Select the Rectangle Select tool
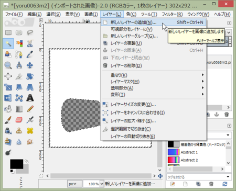236x191 pixels. click(x=8, y=32)
